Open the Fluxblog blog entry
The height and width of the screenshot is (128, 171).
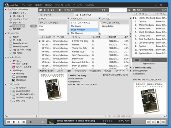tap(20, 73)
